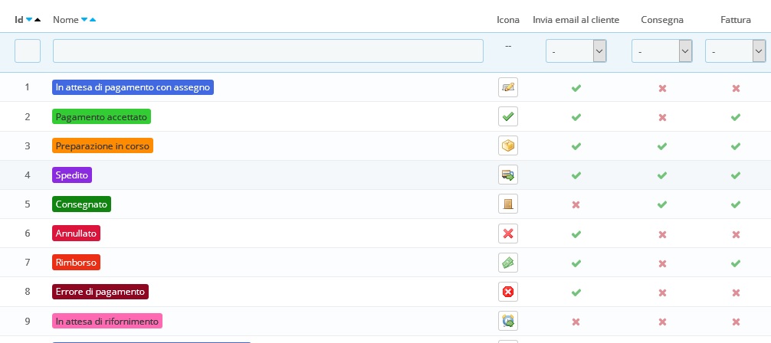Toggle email sending for In attesa di rifornimento
Viewport: 771px width, 343px height.
pyautogui.click(x=576, y=322)
